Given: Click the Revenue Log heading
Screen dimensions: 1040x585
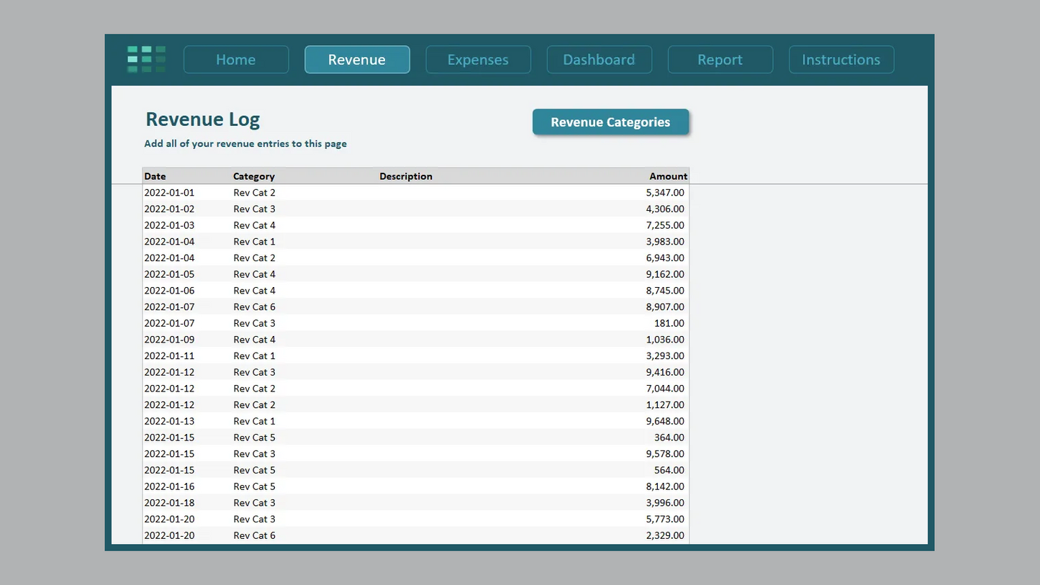Looking at the screenshot, I should [202, 119].
